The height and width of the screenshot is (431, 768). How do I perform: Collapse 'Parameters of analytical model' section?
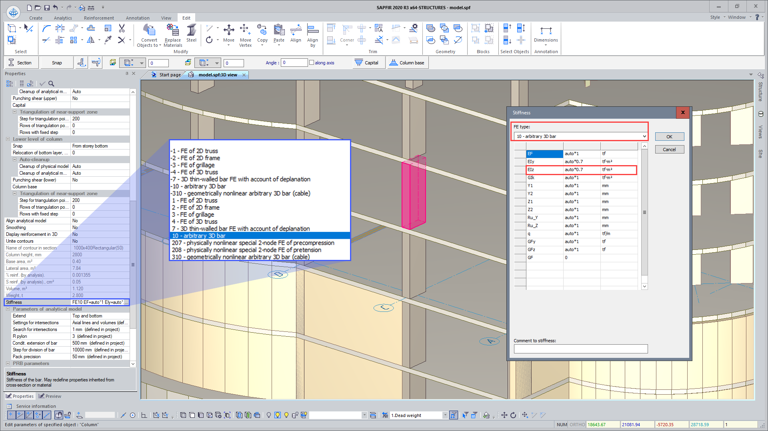(x=8, y=309)
